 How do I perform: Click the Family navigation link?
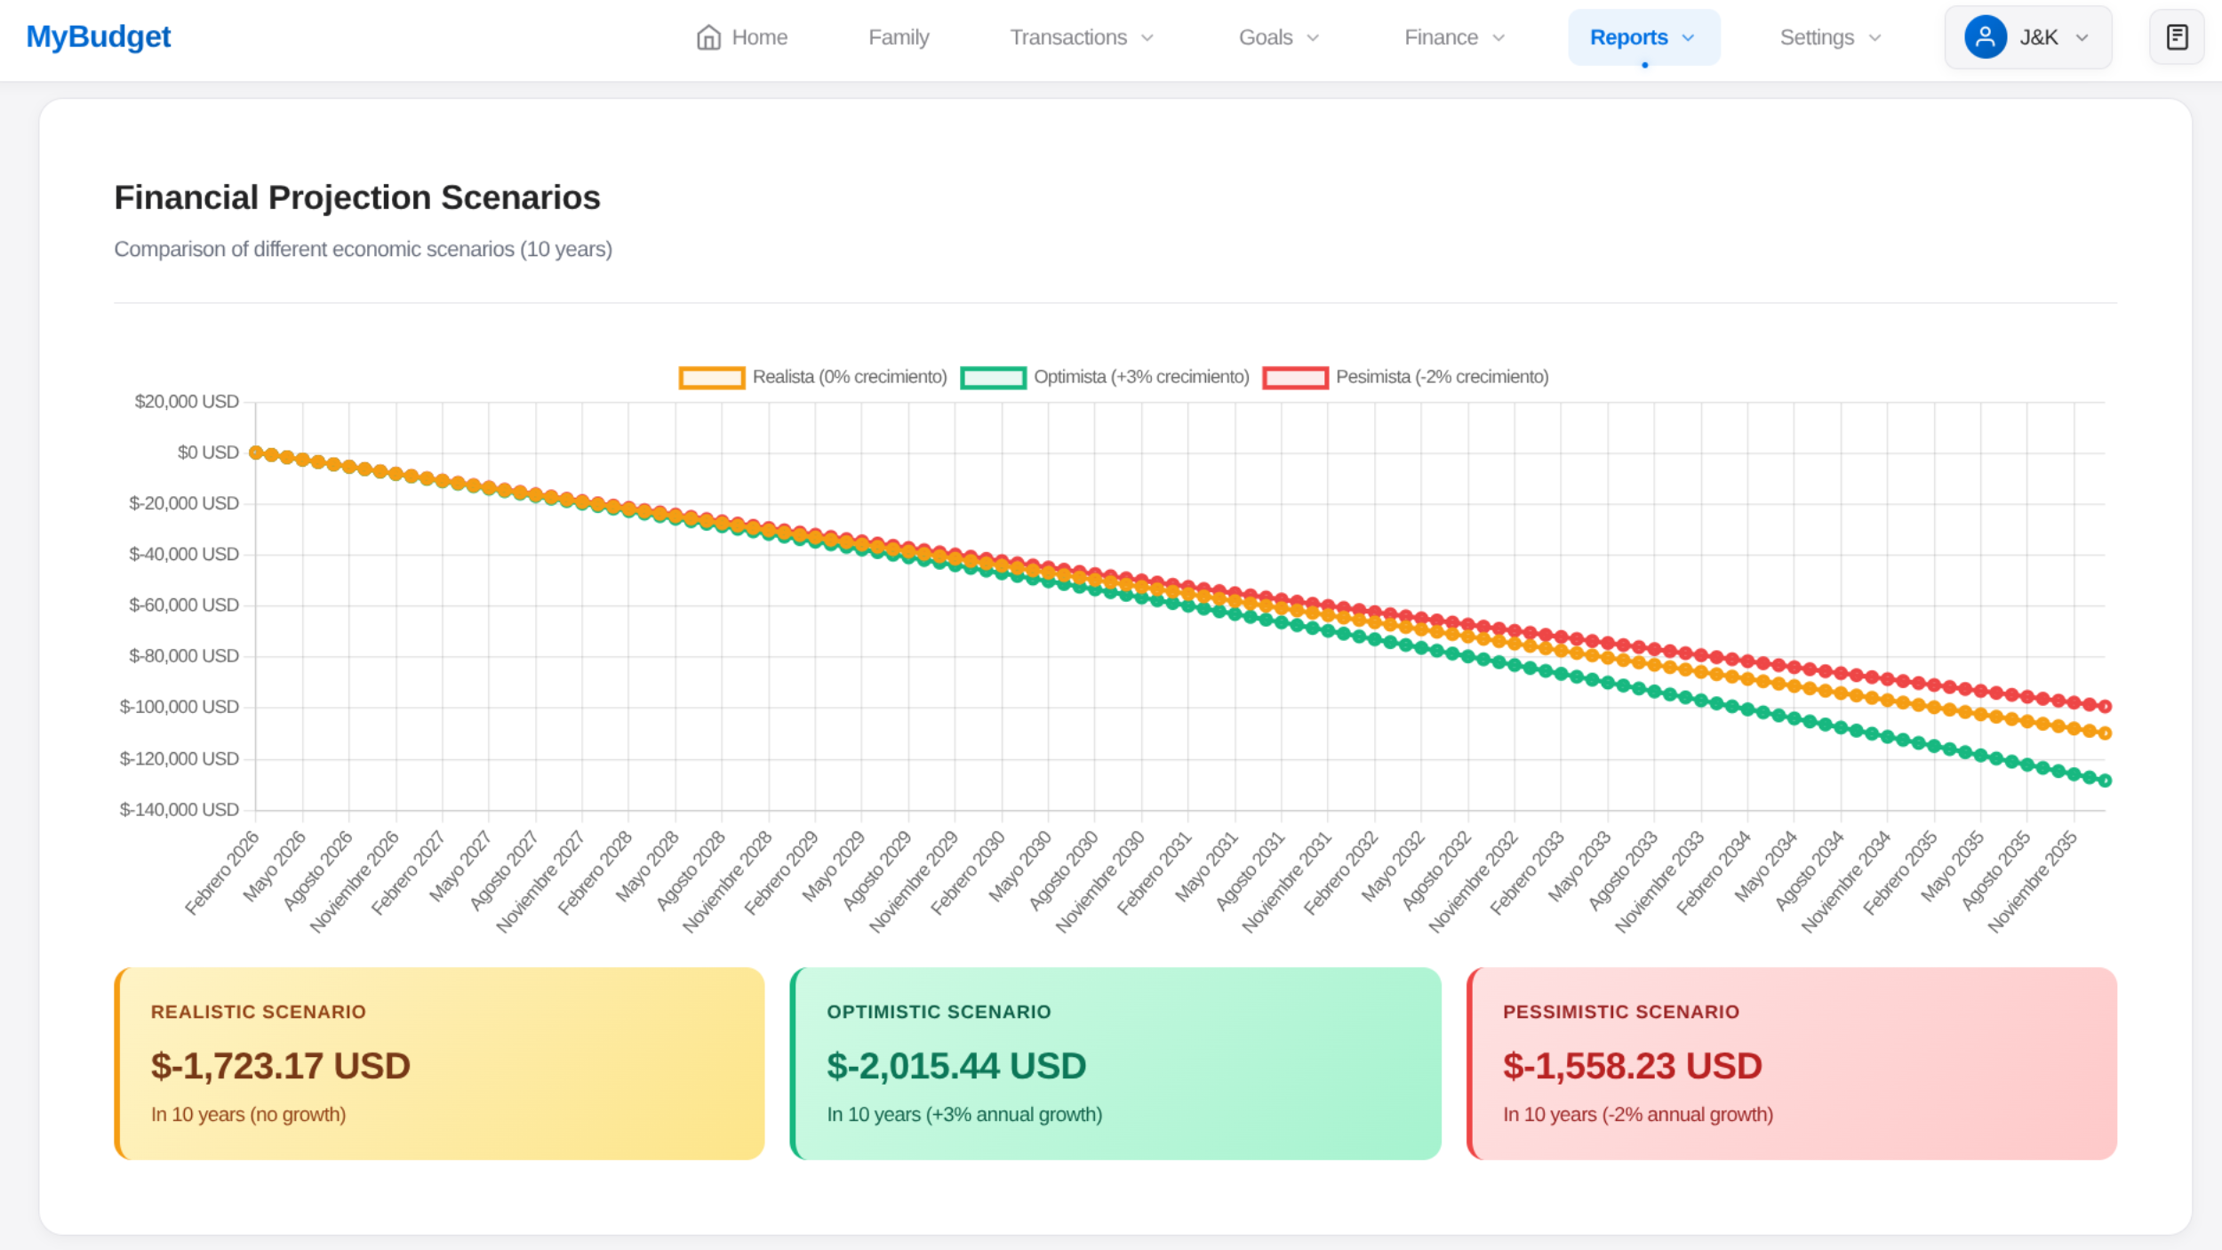click(898, 36)
